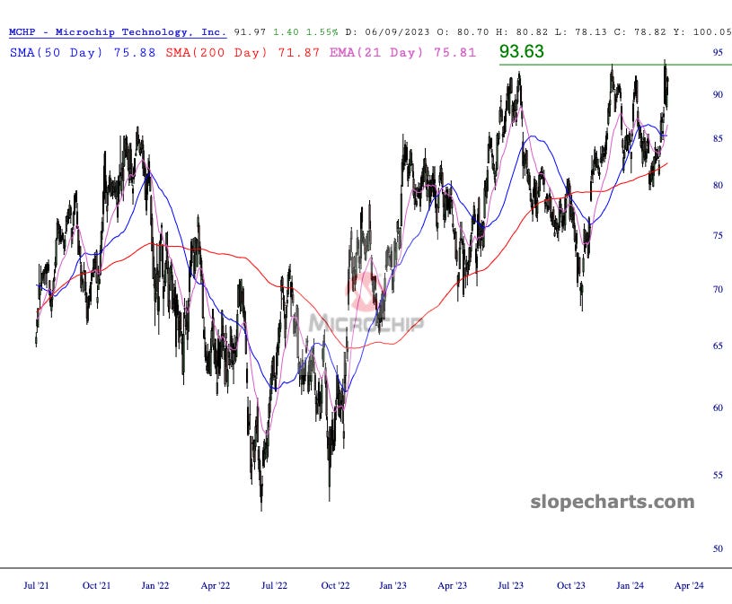The image size is (732, 604).
Task: Select the SMA(200 Day) 71.87 indicator label
Action: [243, 52]
